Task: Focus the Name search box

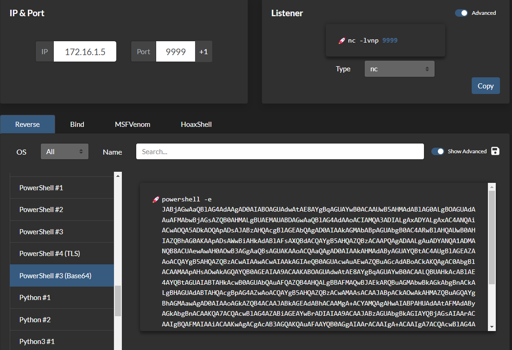Action: [280, 151]
